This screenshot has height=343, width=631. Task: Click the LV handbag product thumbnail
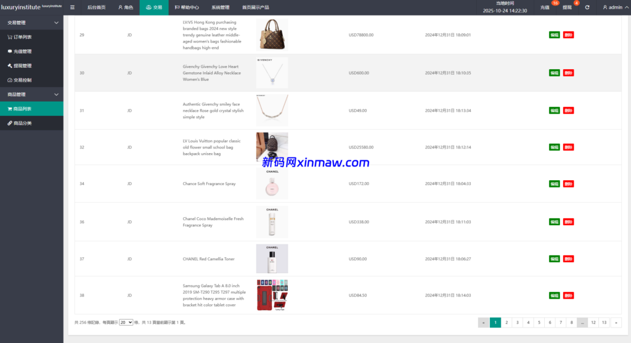tap(272, 35)
